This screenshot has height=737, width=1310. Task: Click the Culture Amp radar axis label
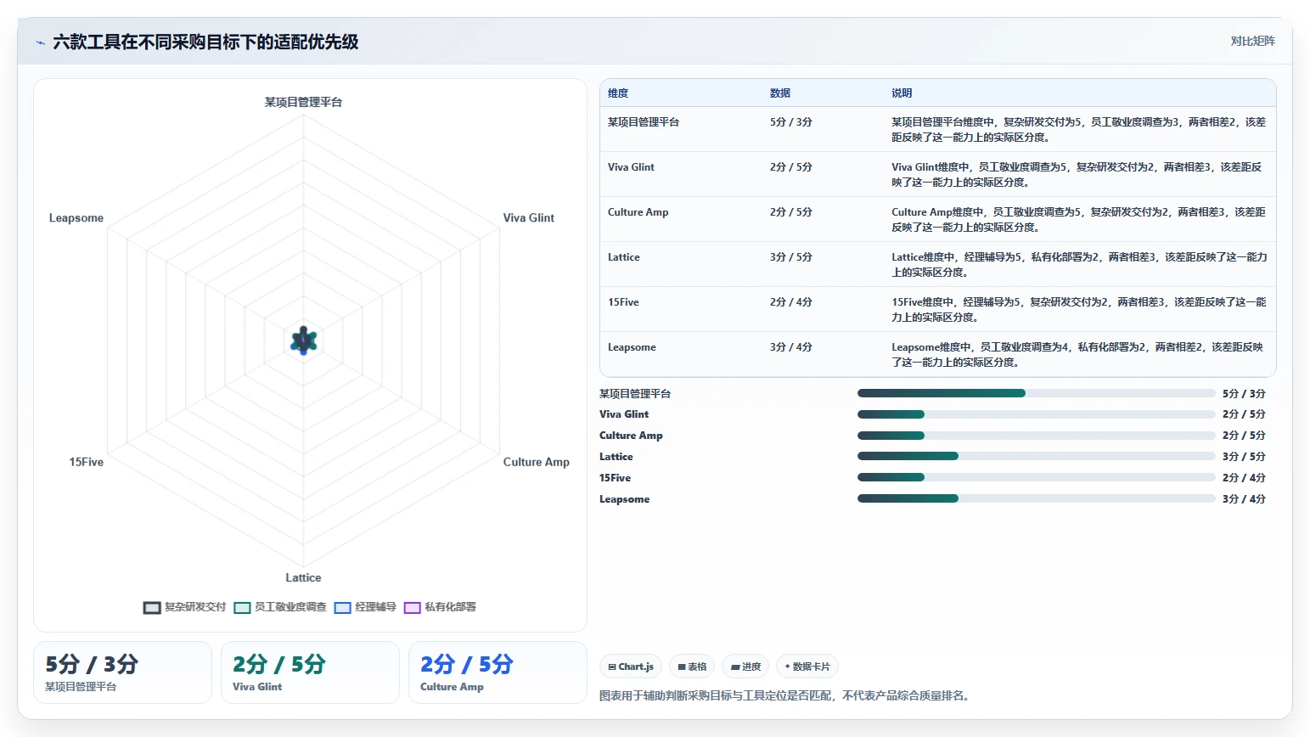pyautogui.click(x=536, y=462)
